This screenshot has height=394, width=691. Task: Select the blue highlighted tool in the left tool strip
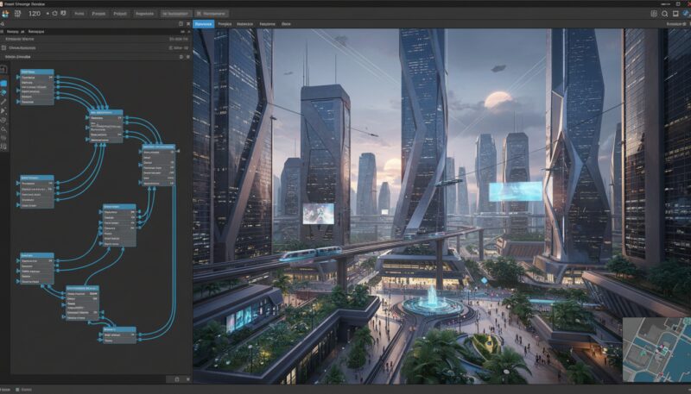click(4, 84)
